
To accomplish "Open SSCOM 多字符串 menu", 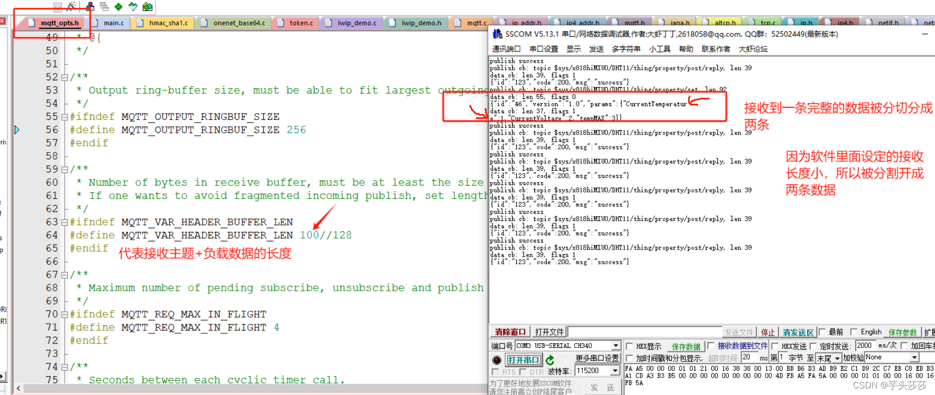I will click(626, 49).
